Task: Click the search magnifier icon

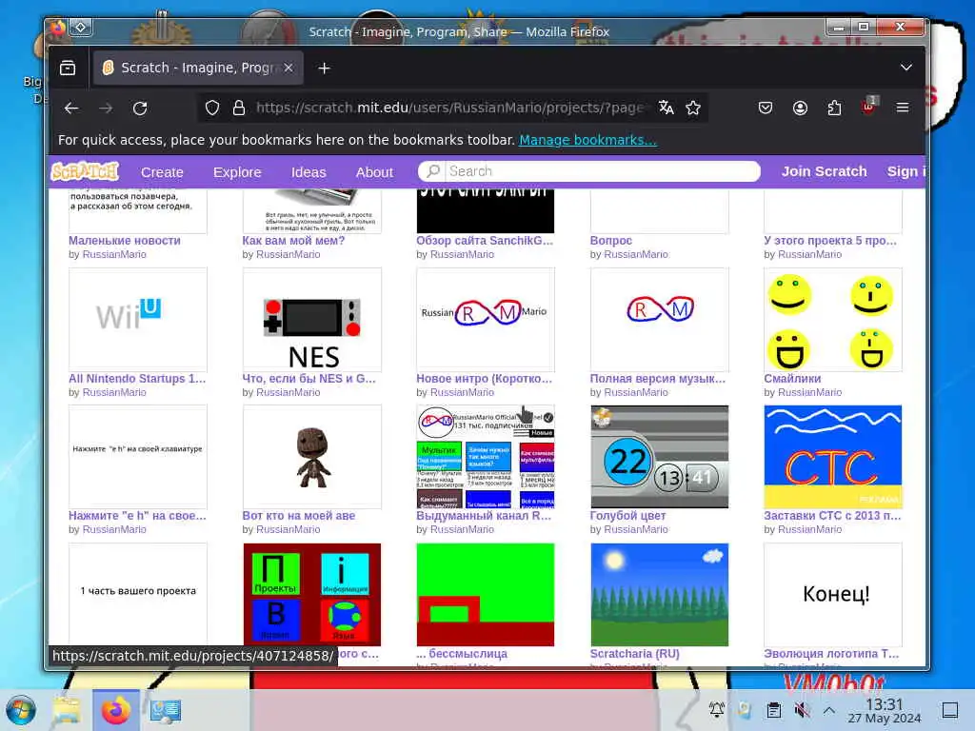Action: (x=433, y=171)
